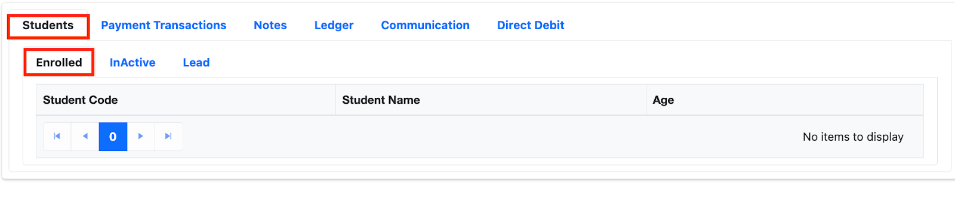Switch to Lead students sub-tab

196,63
